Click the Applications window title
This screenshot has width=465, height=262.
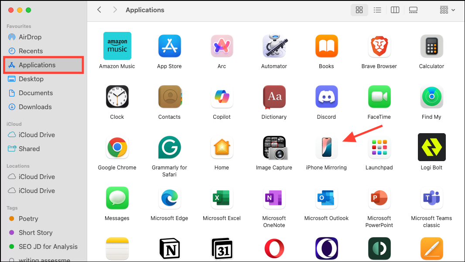pos(145,10)
